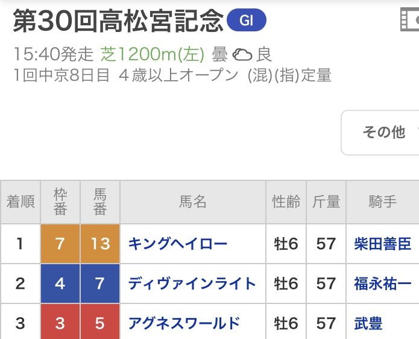Open horse キングヘイロー page
The height and width of the screenshot is (339, 419).
[x=178, y=244]
